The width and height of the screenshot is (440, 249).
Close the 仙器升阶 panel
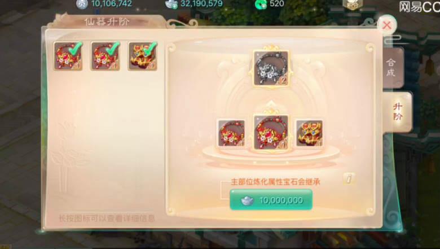pyautogui.click(x=387, y=25)
